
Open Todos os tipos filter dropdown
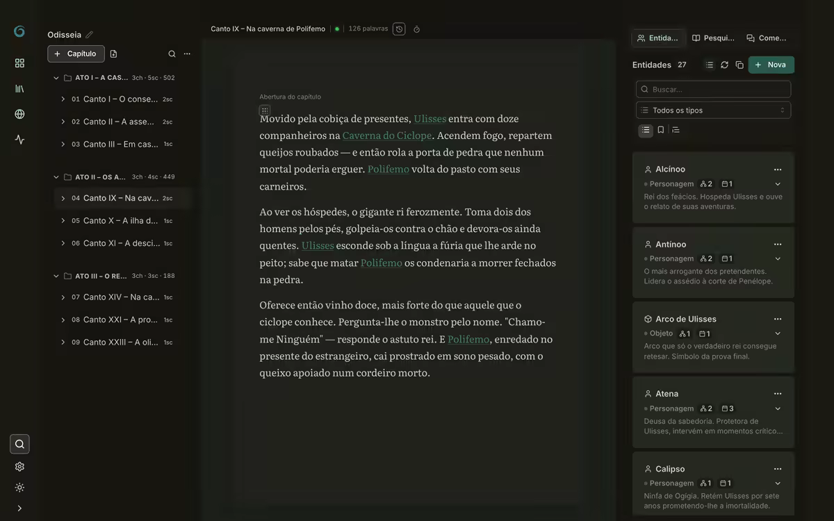coord(713,110)
